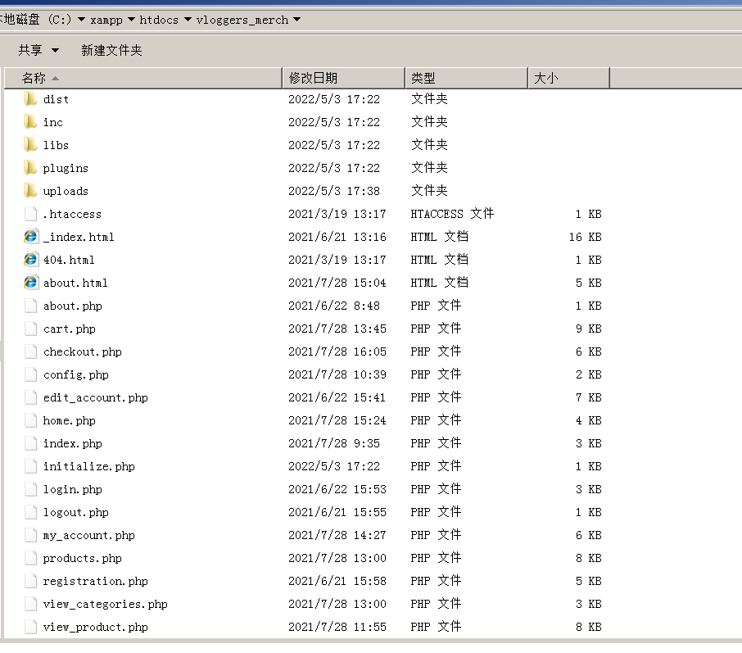742x653 pixels.
Task: Select the inc folder icon
Action: point(30,122)
